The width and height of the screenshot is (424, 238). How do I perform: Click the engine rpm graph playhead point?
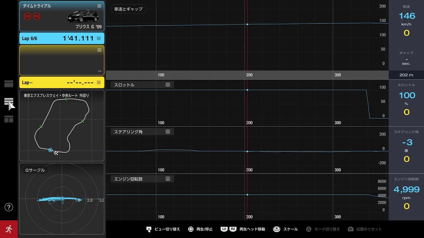click(247, 195)
